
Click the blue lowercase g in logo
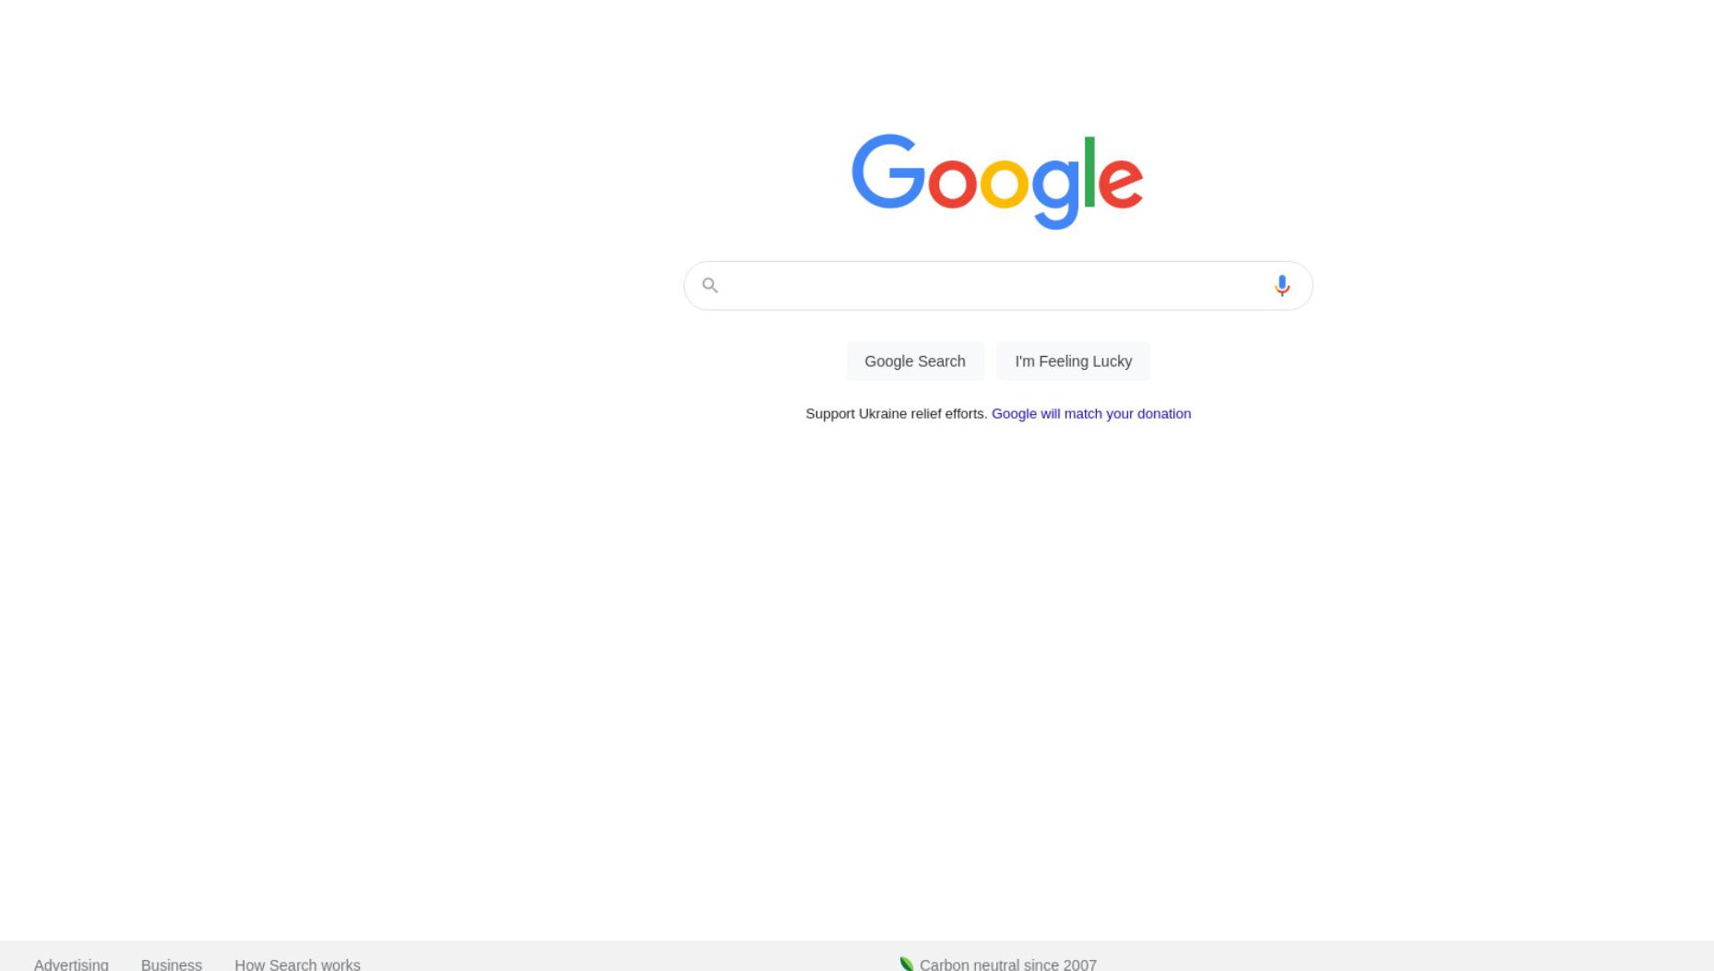click(x=1056, y=193)
